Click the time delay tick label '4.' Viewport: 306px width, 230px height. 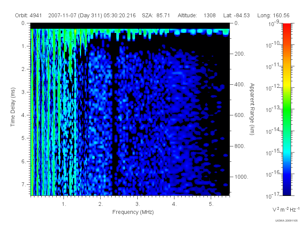click(24, 115)
